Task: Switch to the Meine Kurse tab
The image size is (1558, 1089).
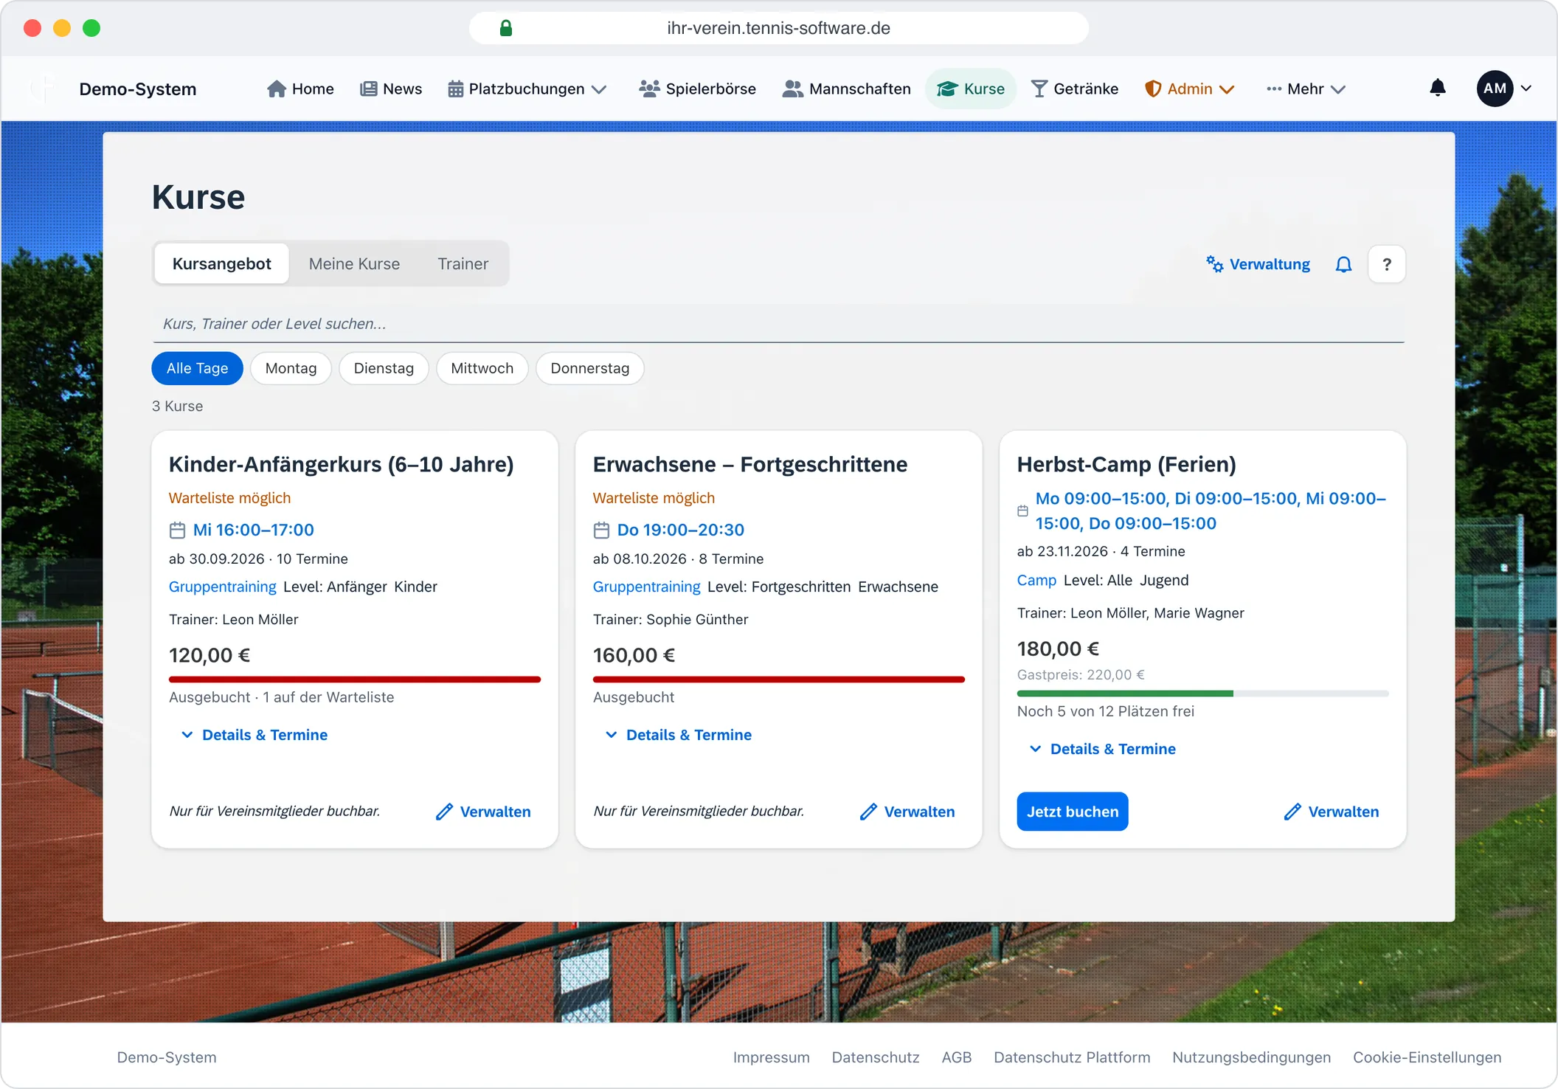Action: click(x=354, y=263)
